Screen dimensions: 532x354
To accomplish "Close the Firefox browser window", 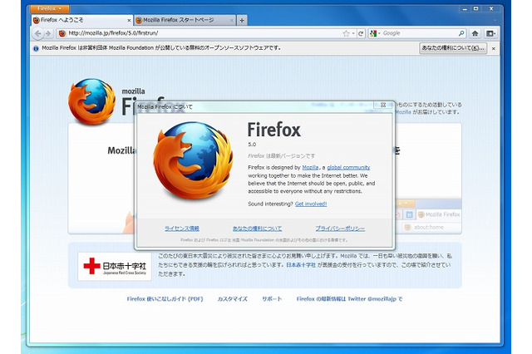I will tap(491, 9).
